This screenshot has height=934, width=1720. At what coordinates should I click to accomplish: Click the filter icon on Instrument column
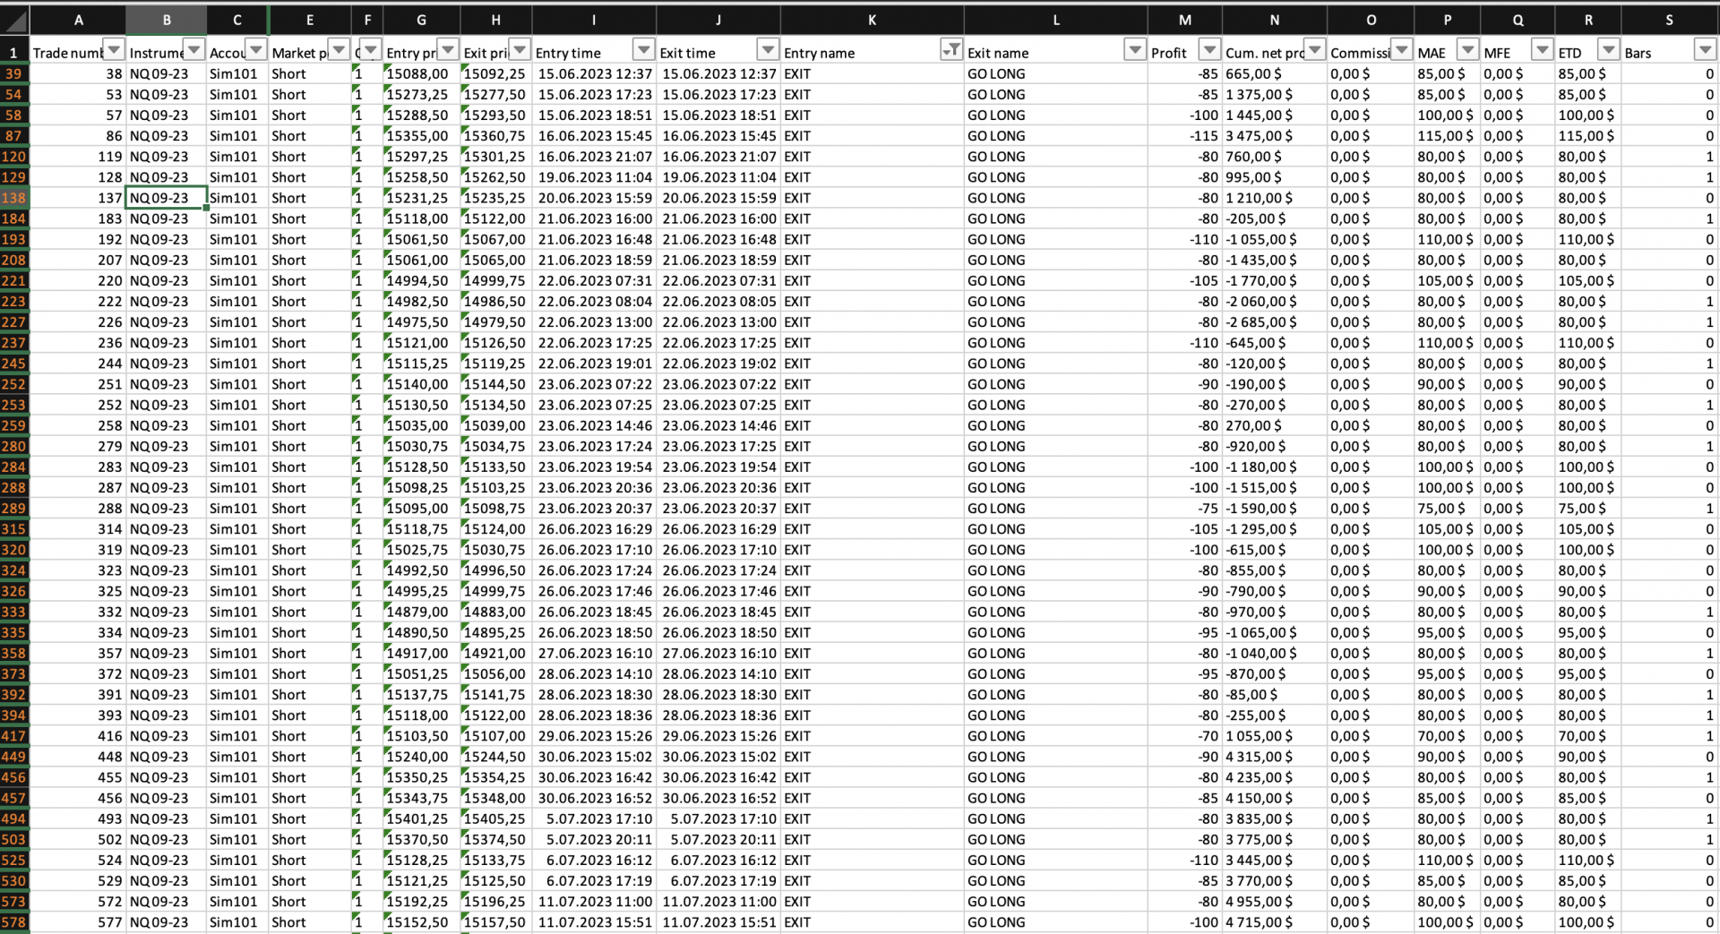[x=195, y=50]
